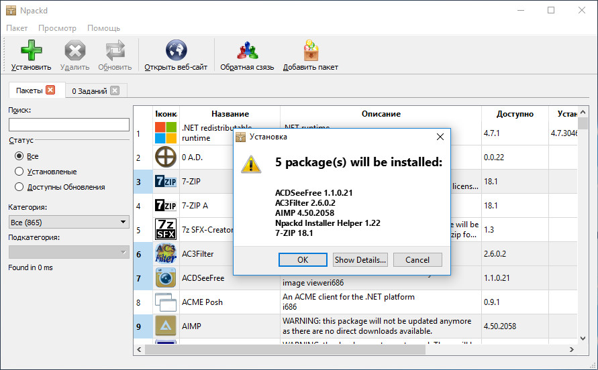598x370 pixels.
Task: Select the ACDSeeFree package name
Action: pyautogui.click(x=203, y=278)
